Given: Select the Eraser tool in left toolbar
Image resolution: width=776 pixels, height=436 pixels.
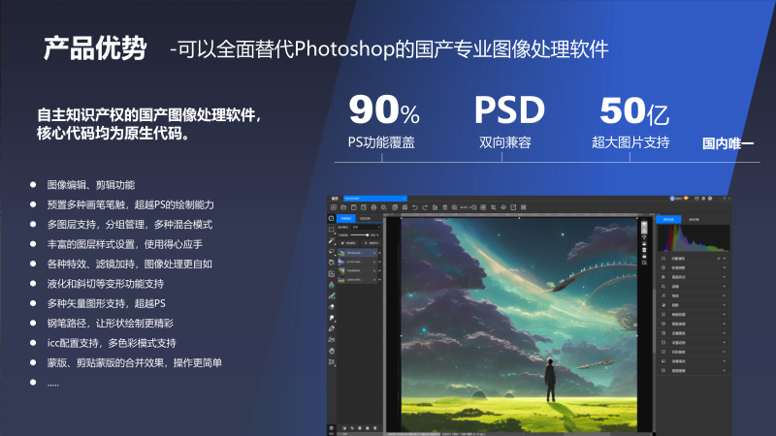Looking at the screenshot, I should click(331, 307).
